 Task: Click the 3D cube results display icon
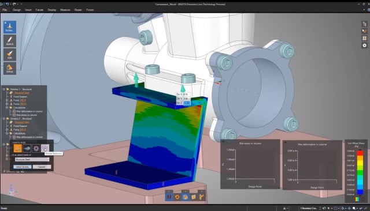point(185,197)
